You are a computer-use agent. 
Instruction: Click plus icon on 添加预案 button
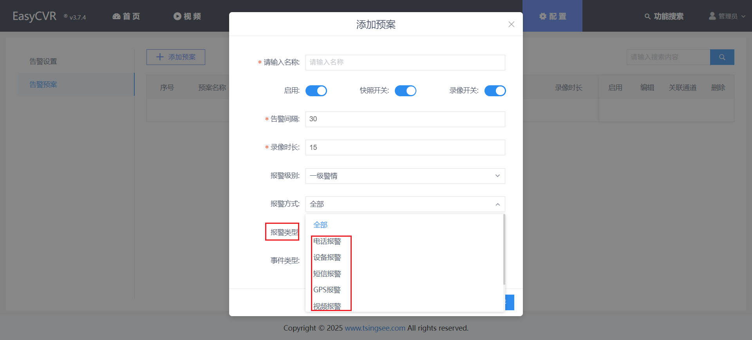(x=160, y=57)
